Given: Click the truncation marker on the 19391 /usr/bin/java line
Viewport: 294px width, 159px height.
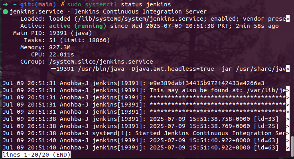Looking at the screenshot, I should (x=288, y=69).
